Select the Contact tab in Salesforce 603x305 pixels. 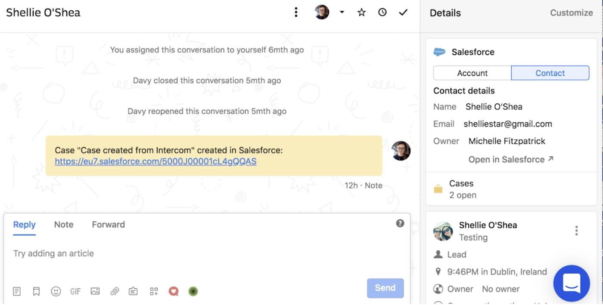coord(550,73)
